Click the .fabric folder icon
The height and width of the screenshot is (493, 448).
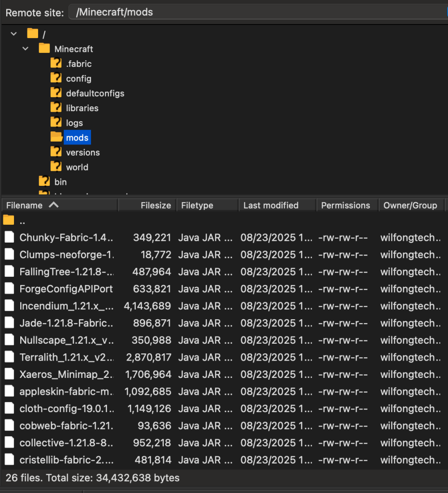(56, 63)
